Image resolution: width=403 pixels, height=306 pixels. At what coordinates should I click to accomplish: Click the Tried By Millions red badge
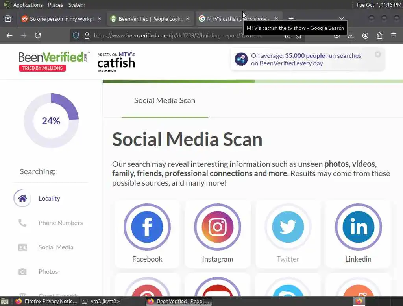coord(43,68)
